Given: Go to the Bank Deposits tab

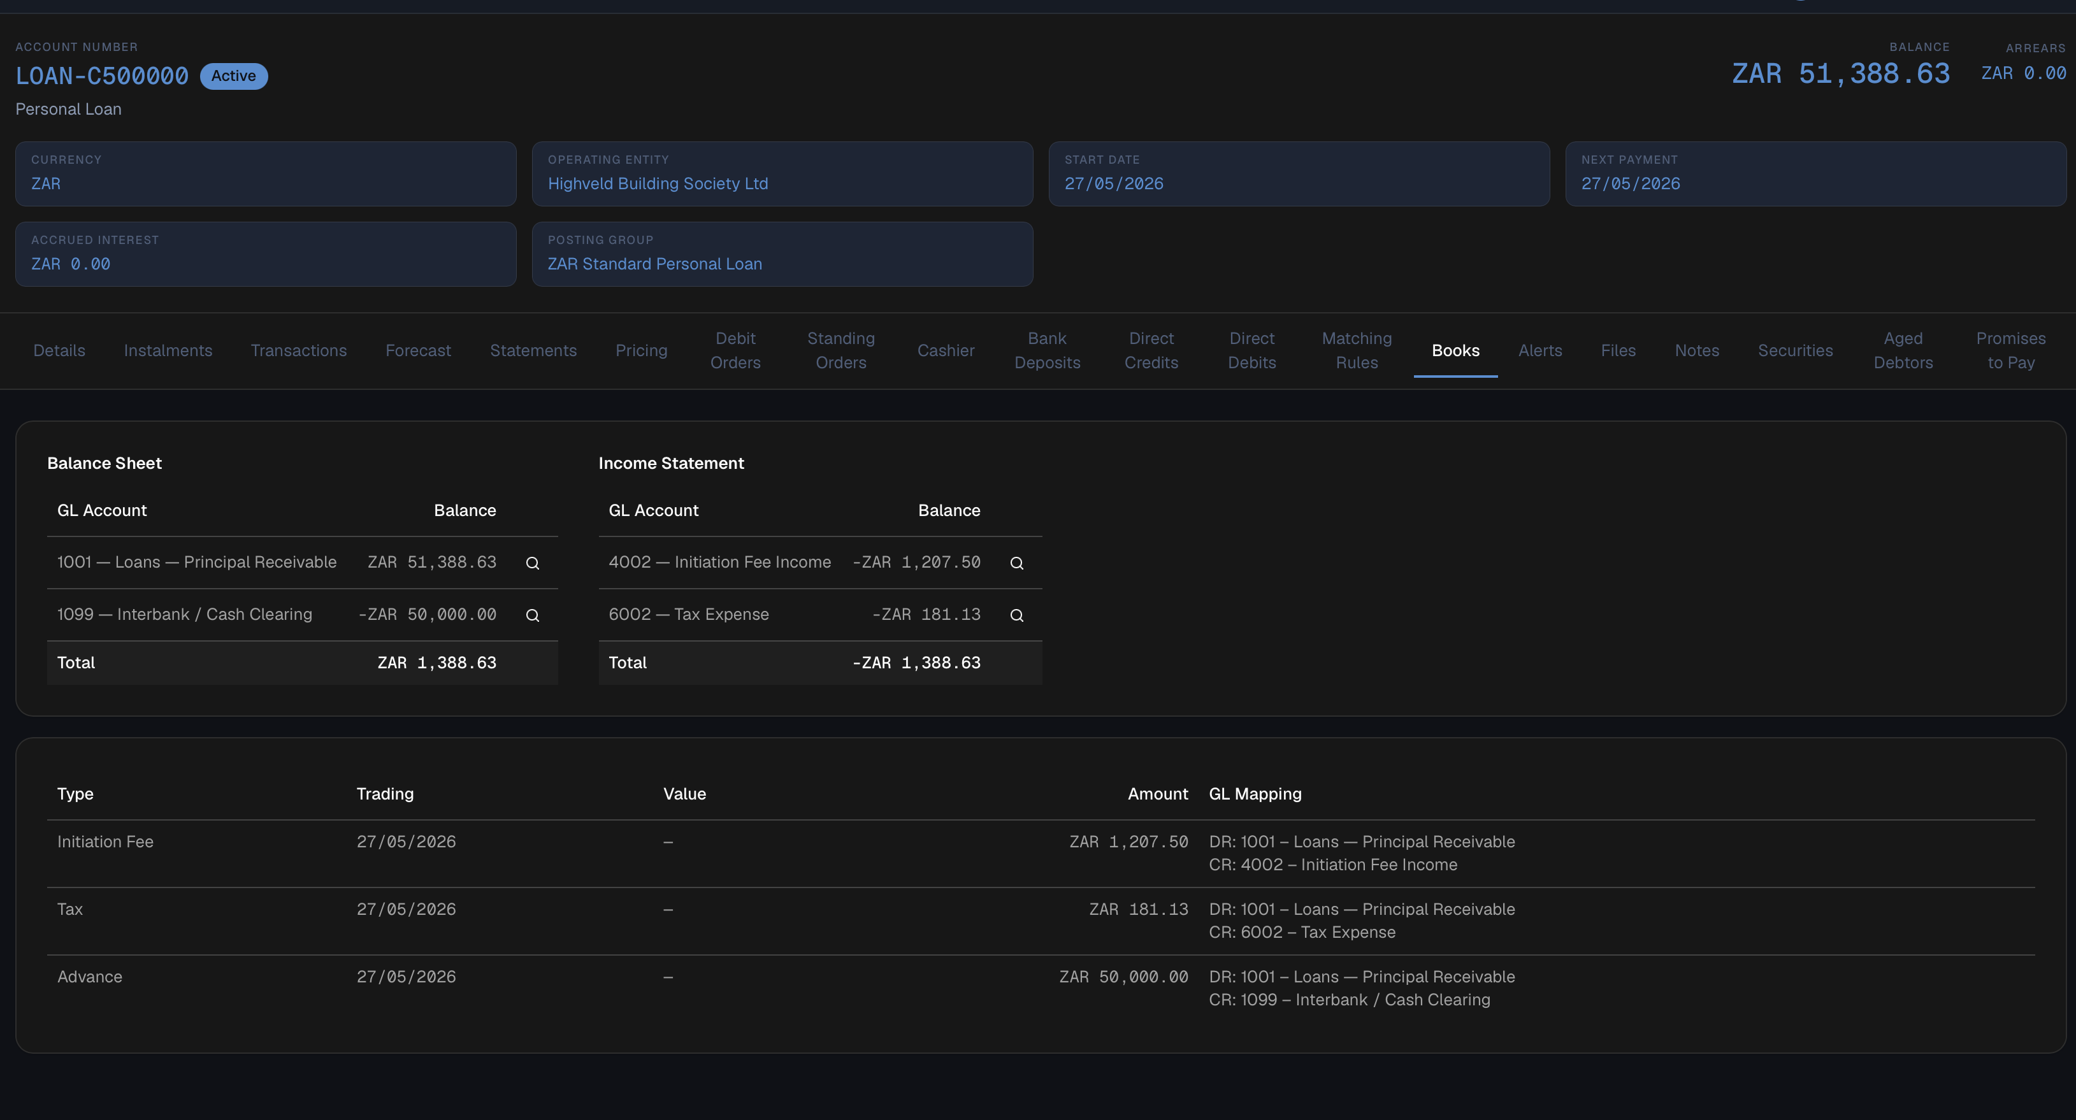Looking at the screenshot, I should pyautogui.click(x=1047, y=350).
